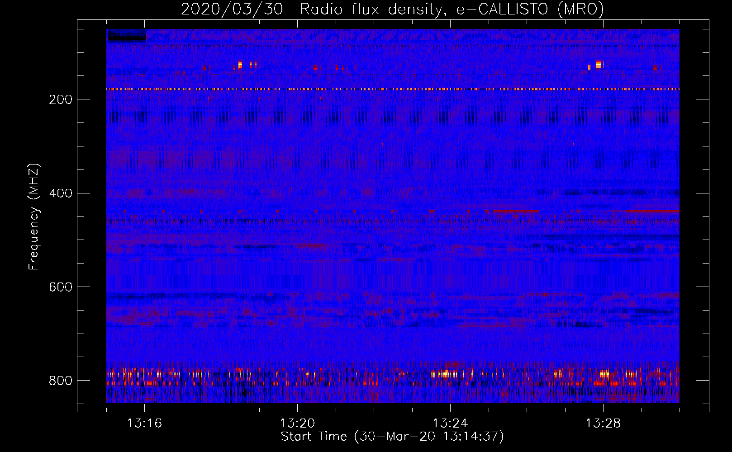Click the "Start Time (30-Mar-20 13:14:37)" label
The width and height of the screenshot is (732, 452).
point(392,437)
